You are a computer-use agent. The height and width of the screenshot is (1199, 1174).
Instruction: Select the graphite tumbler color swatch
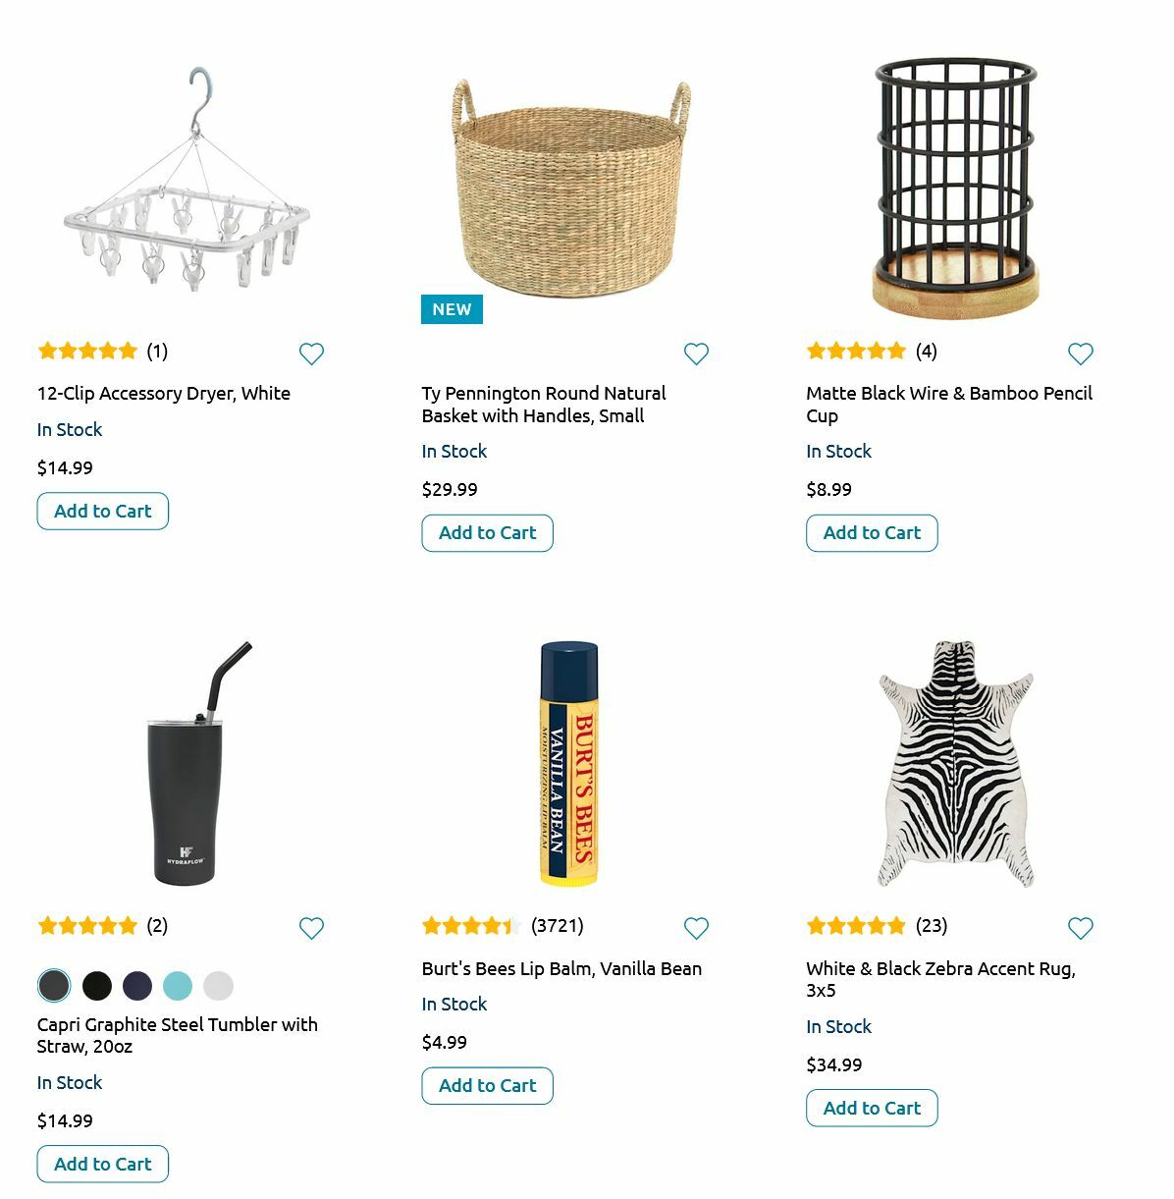55,985
